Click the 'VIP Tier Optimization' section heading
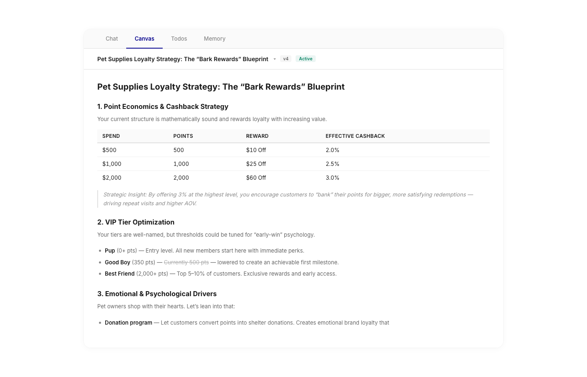The image size is (587, 377). coord(136,222)
